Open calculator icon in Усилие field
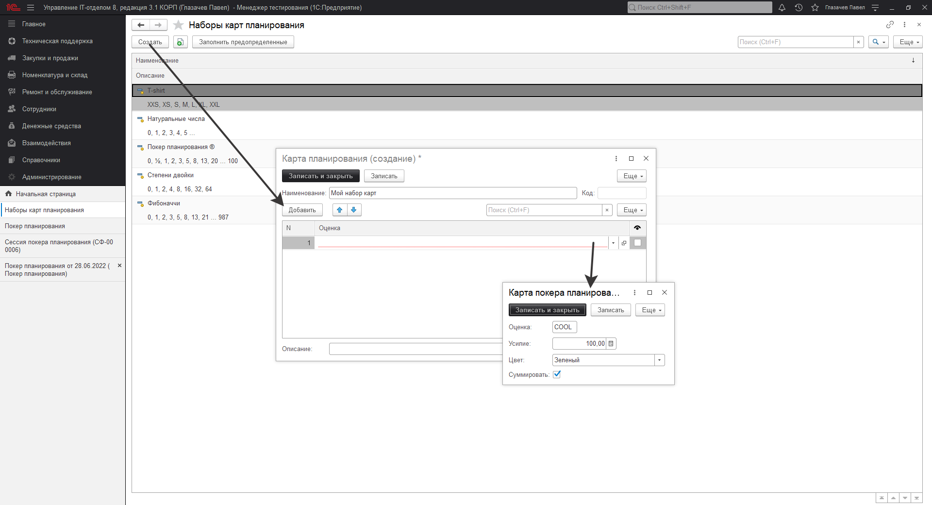The width and height of the screenshot is (932, 505). click(x=611, y=344)
